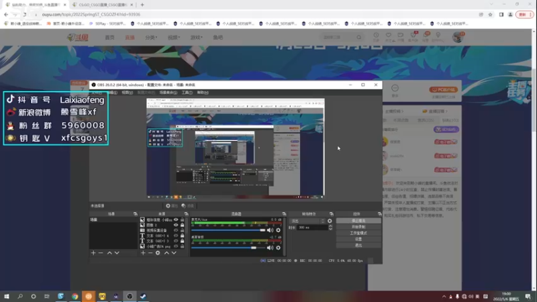Open 场景集合 menu in OBS menu bar
The image size is (537, 302).
coord(168,93)
